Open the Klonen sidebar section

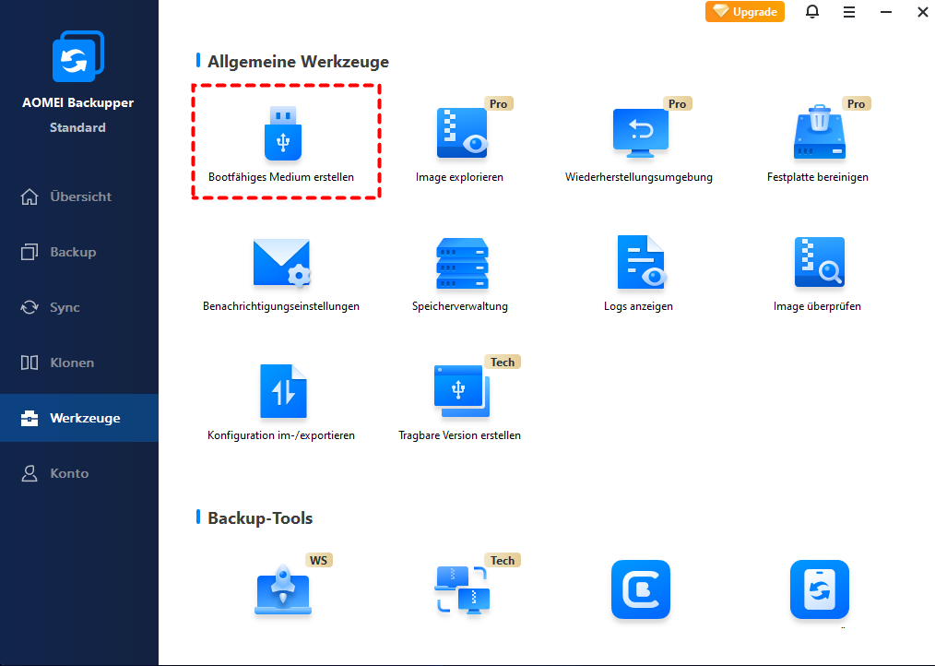pos(79,363)
